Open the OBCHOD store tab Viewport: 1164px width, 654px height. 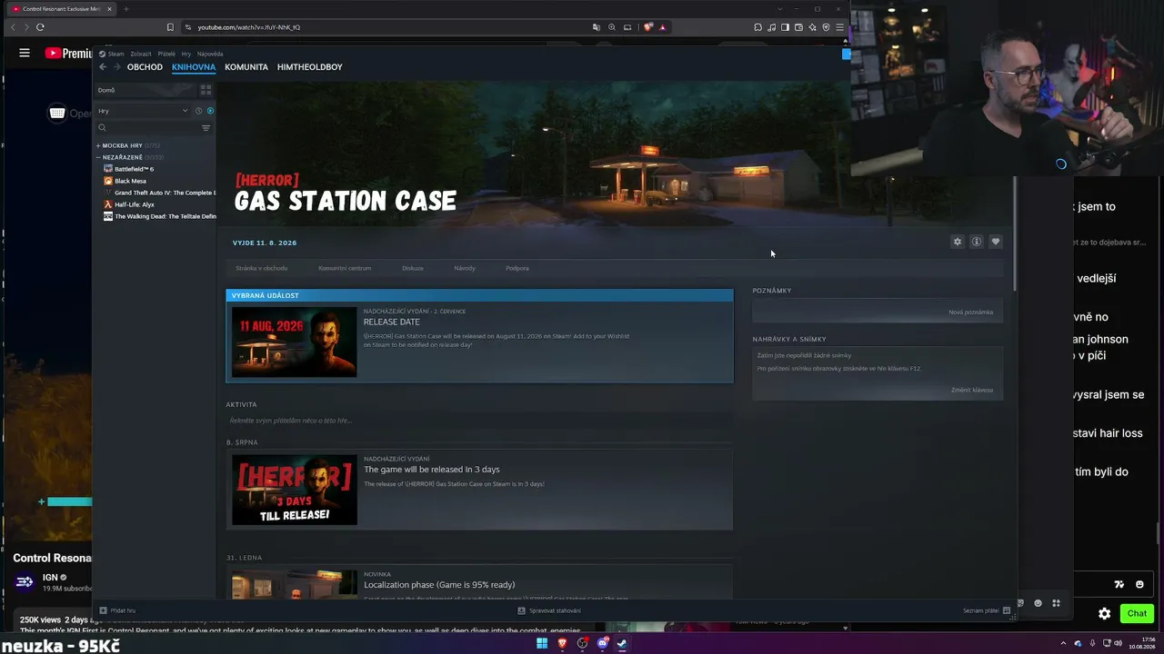pyautogui.click(x=145, y=67)
